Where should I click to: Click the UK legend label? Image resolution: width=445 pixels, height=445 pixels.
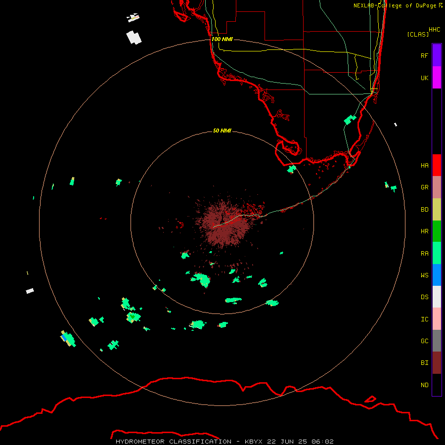tap(424, 78)
